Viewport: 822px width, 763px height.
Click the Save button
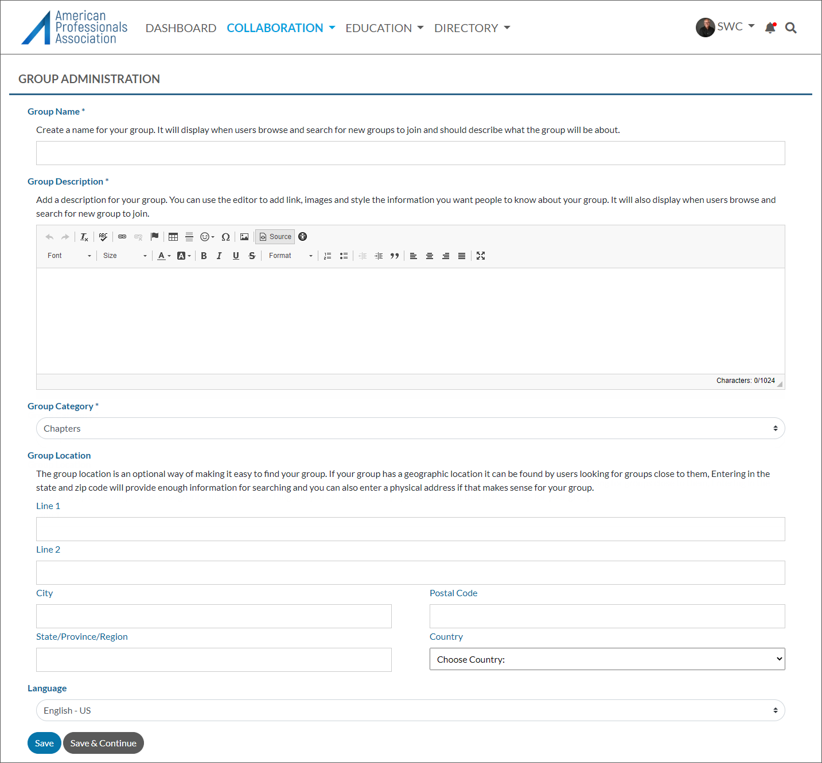[x=44, y=743]
